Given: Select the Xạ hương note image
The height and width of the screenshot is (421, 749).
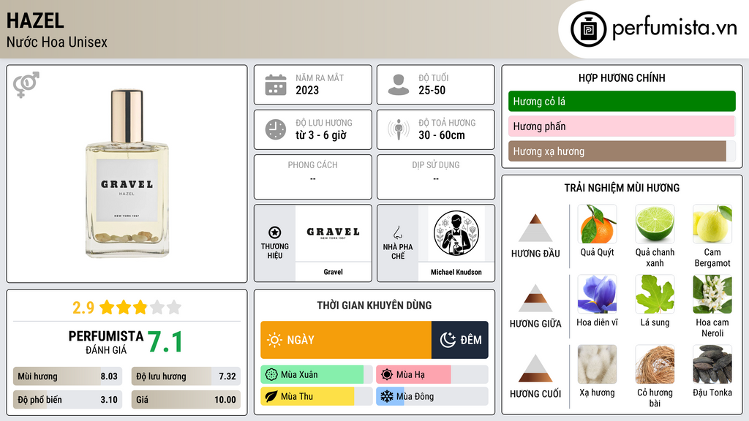Looking at the screenshot, I should point(597,365).
